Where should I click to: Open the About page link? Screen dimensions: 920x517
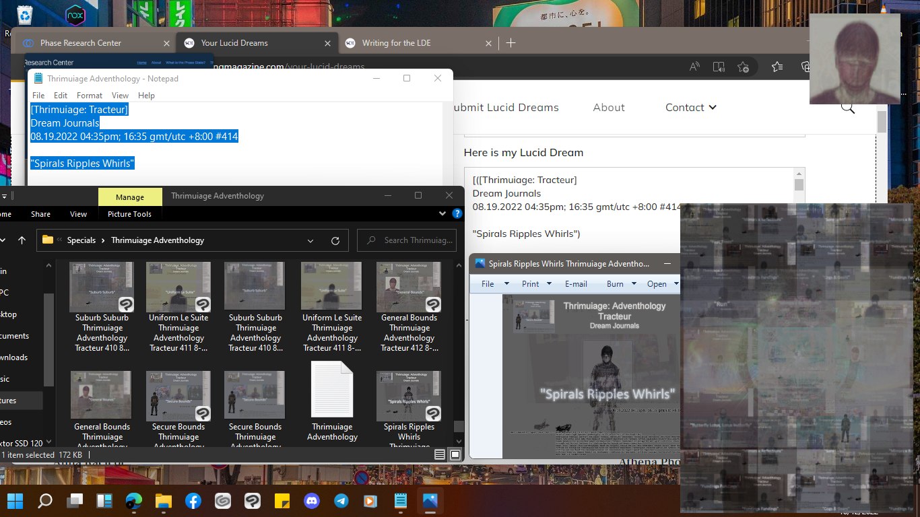(x=609, y=108)
